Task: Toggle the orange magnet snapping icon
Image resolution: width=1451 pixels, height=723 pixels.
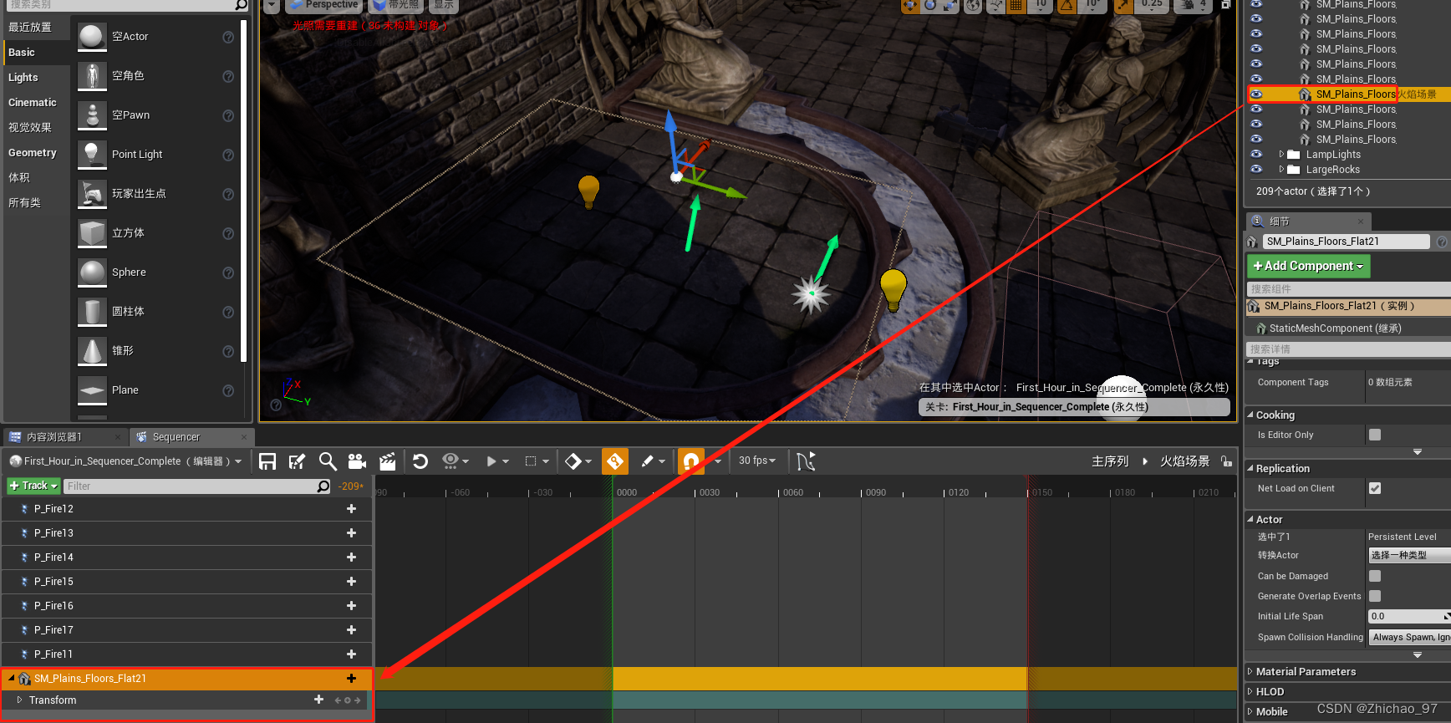Action: point(691,461)
